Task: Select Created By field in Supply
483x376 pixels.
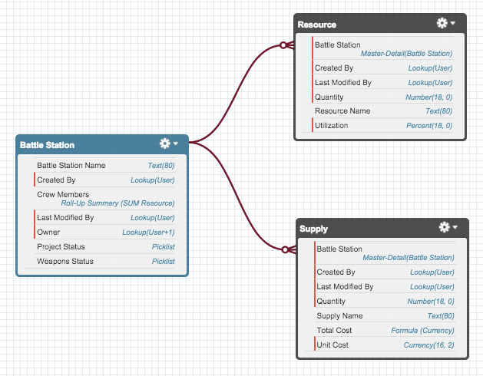Action: (x=385, y=272)
